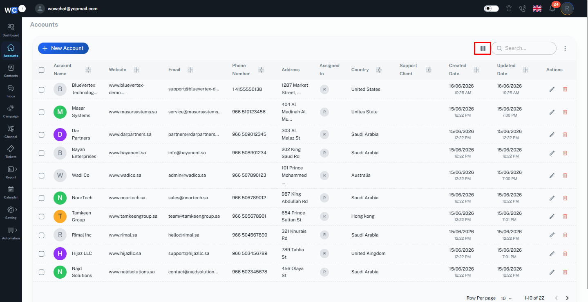Expand the Report sidebar menu

[11, 172]
